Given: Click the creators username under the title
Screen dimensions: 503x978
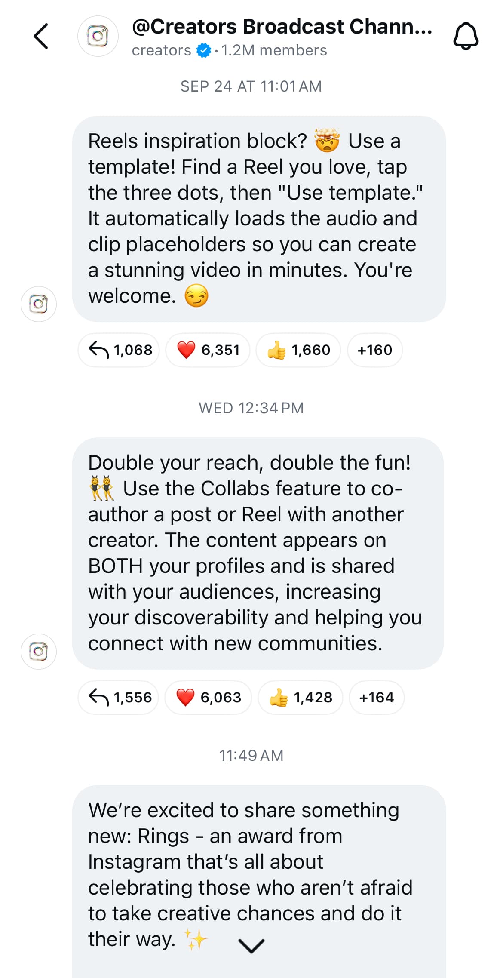Looking at the screenshot, I should tap(161, 50).
